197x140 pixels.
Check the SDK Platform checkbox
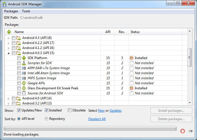click(19, 58)
